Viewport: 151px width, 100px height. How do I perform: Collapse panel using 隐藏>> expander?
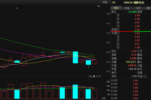click(106, 2)
